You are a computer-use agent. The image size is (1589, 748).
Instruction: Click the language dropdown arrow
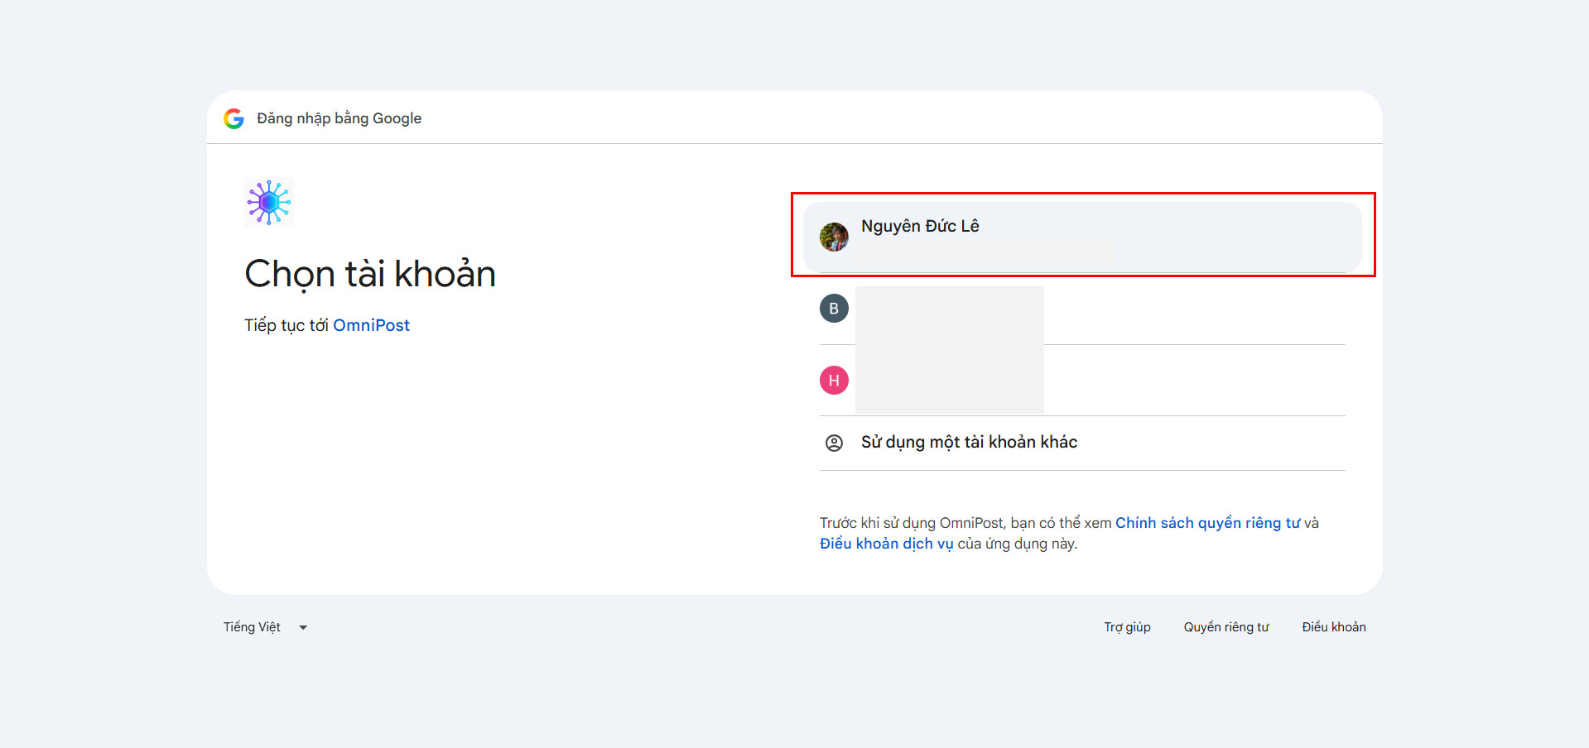[303, 628]
